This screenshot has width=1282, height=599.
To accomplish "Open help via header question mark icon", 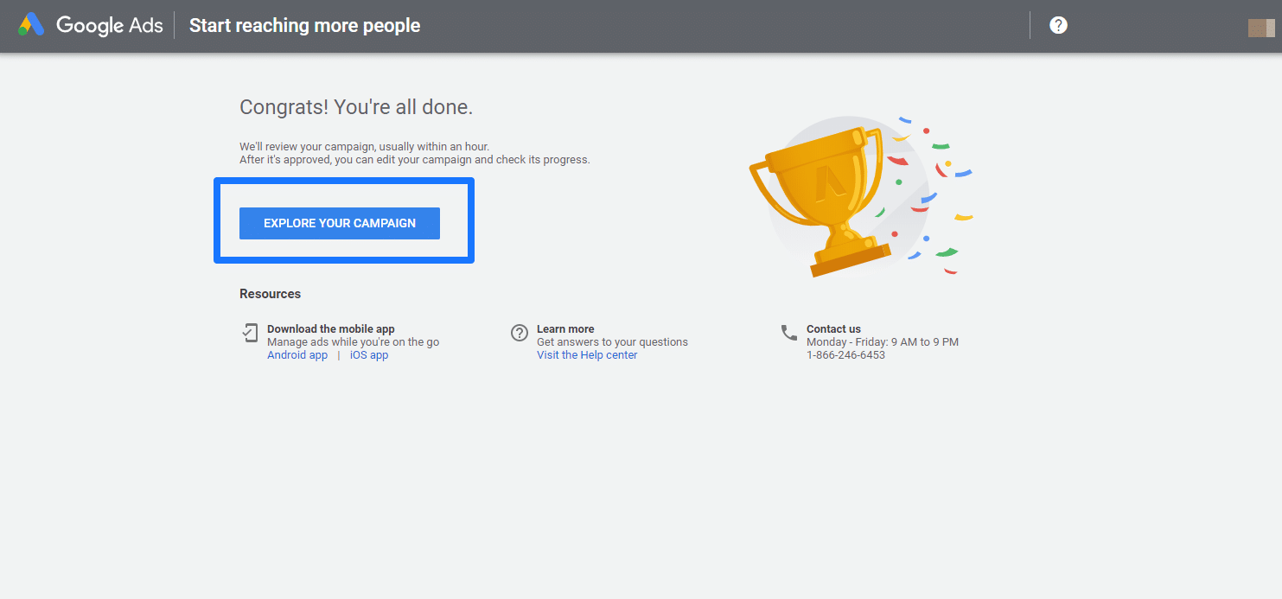I will 1058,25.
